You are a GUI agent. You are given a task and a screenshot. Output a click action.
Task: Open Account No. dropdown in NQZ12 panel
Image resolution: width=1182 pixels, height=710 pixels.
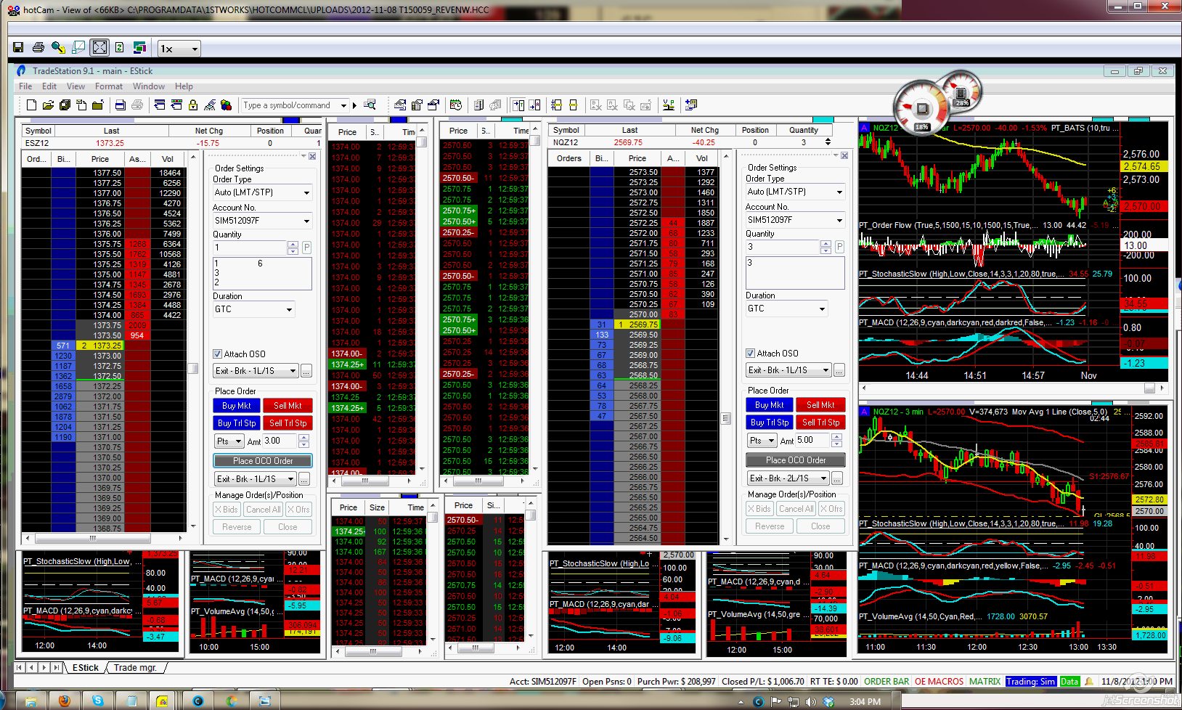(796, 220)
